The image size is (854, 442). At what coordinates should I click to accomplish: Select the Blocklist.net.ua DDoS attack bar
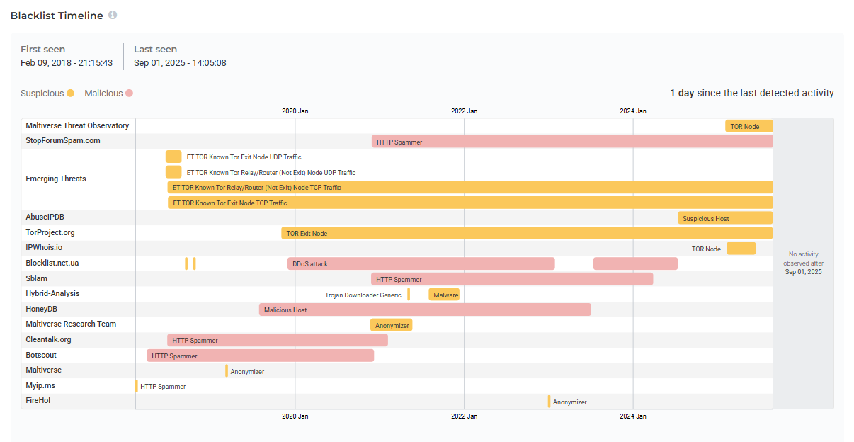coord(421,263)
